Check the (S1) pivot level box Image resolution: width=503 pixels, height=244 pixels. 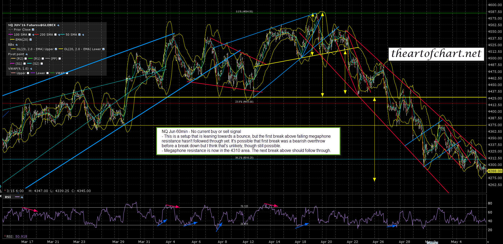[25, 64]
